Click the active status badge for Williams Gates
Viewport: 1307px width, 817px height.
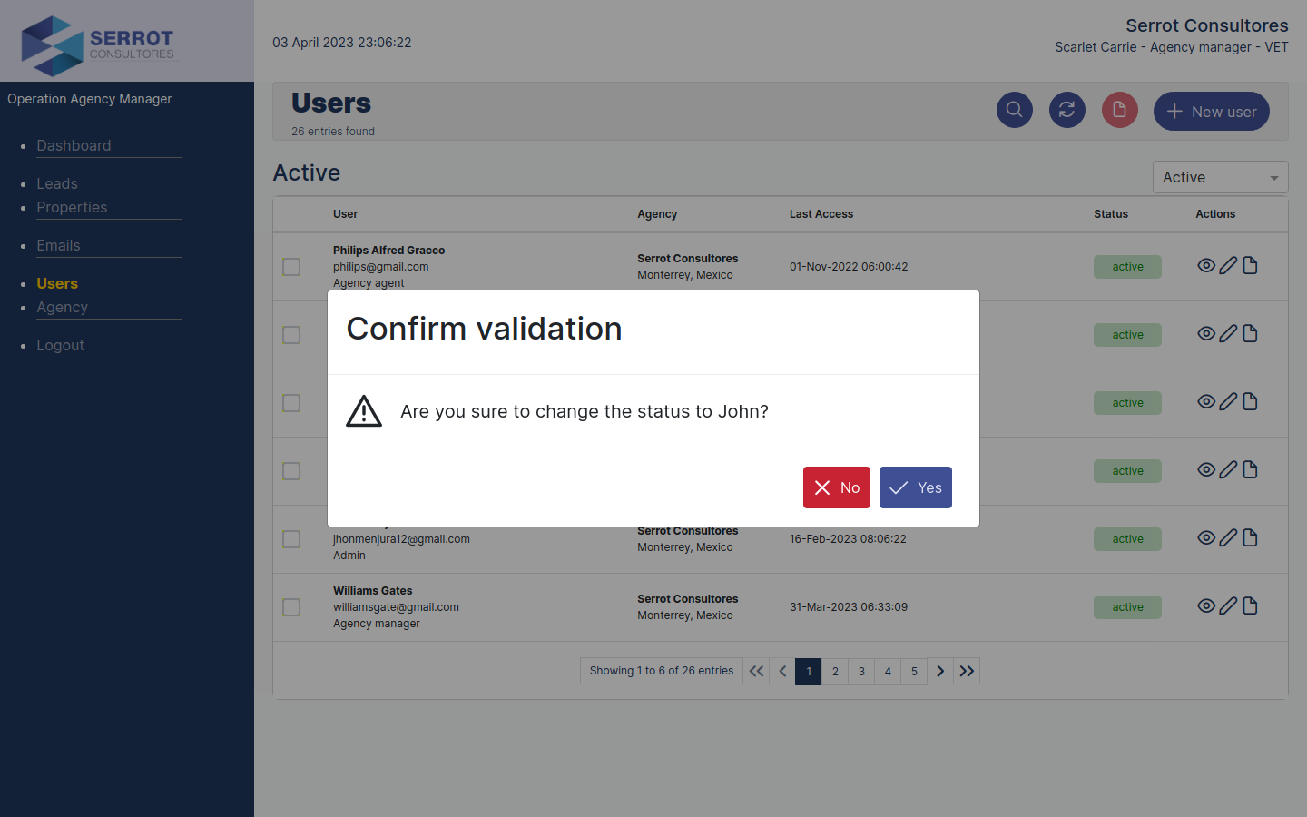tap(1127, 606)
